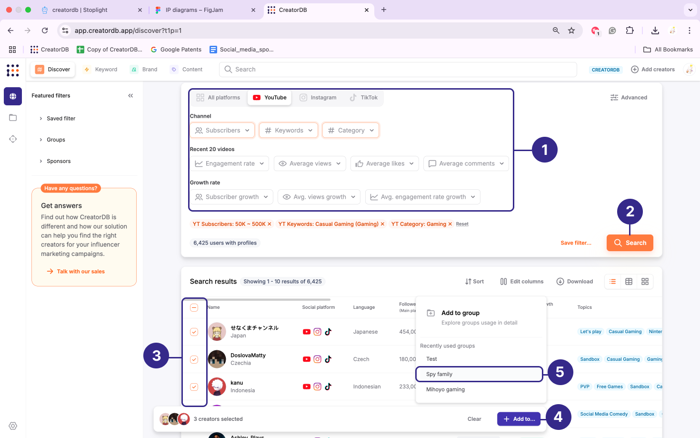Open the globe discover icon in left rail

pyautogui.click(x=13, y=96)
